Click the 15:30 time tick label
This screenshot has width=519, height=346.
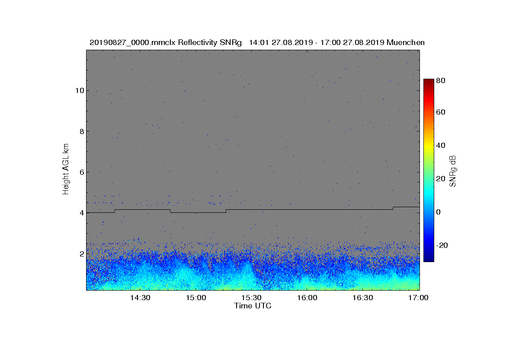coord(251,298)
